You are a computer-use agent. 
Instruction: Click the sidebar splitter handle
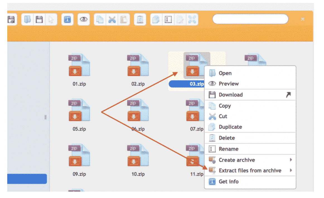click(x=45, y=117)
